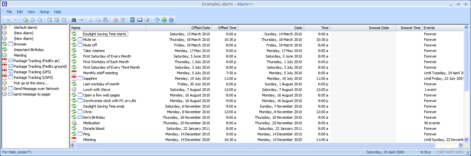
Task: Click the broadcast antenna toolbar icon
Action: coord(157,20)
